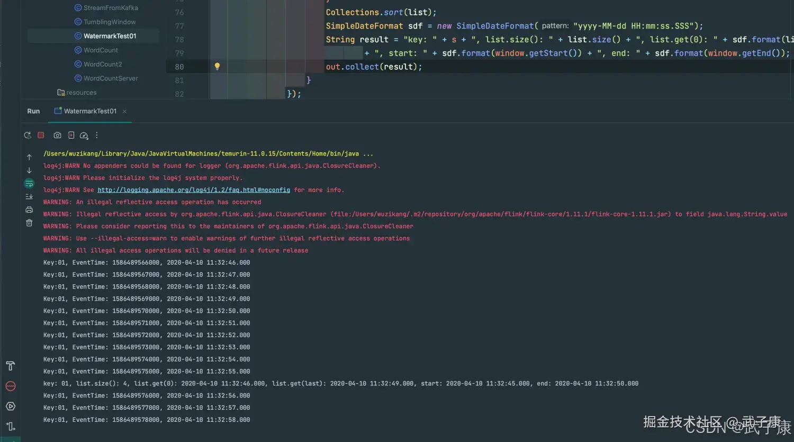794x442 pixels.
Task: Toggle scroll to end of console
Action: (x=29, y=196)
